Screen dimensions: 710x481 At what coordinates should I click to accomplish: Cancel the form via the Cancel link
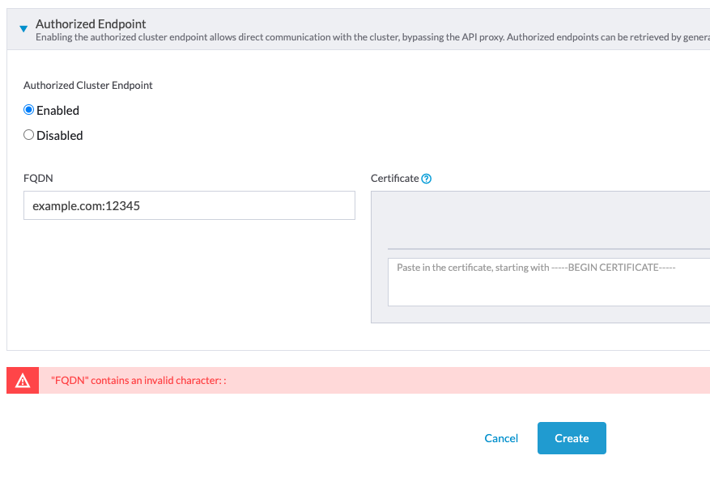click(x=500, y=438)
